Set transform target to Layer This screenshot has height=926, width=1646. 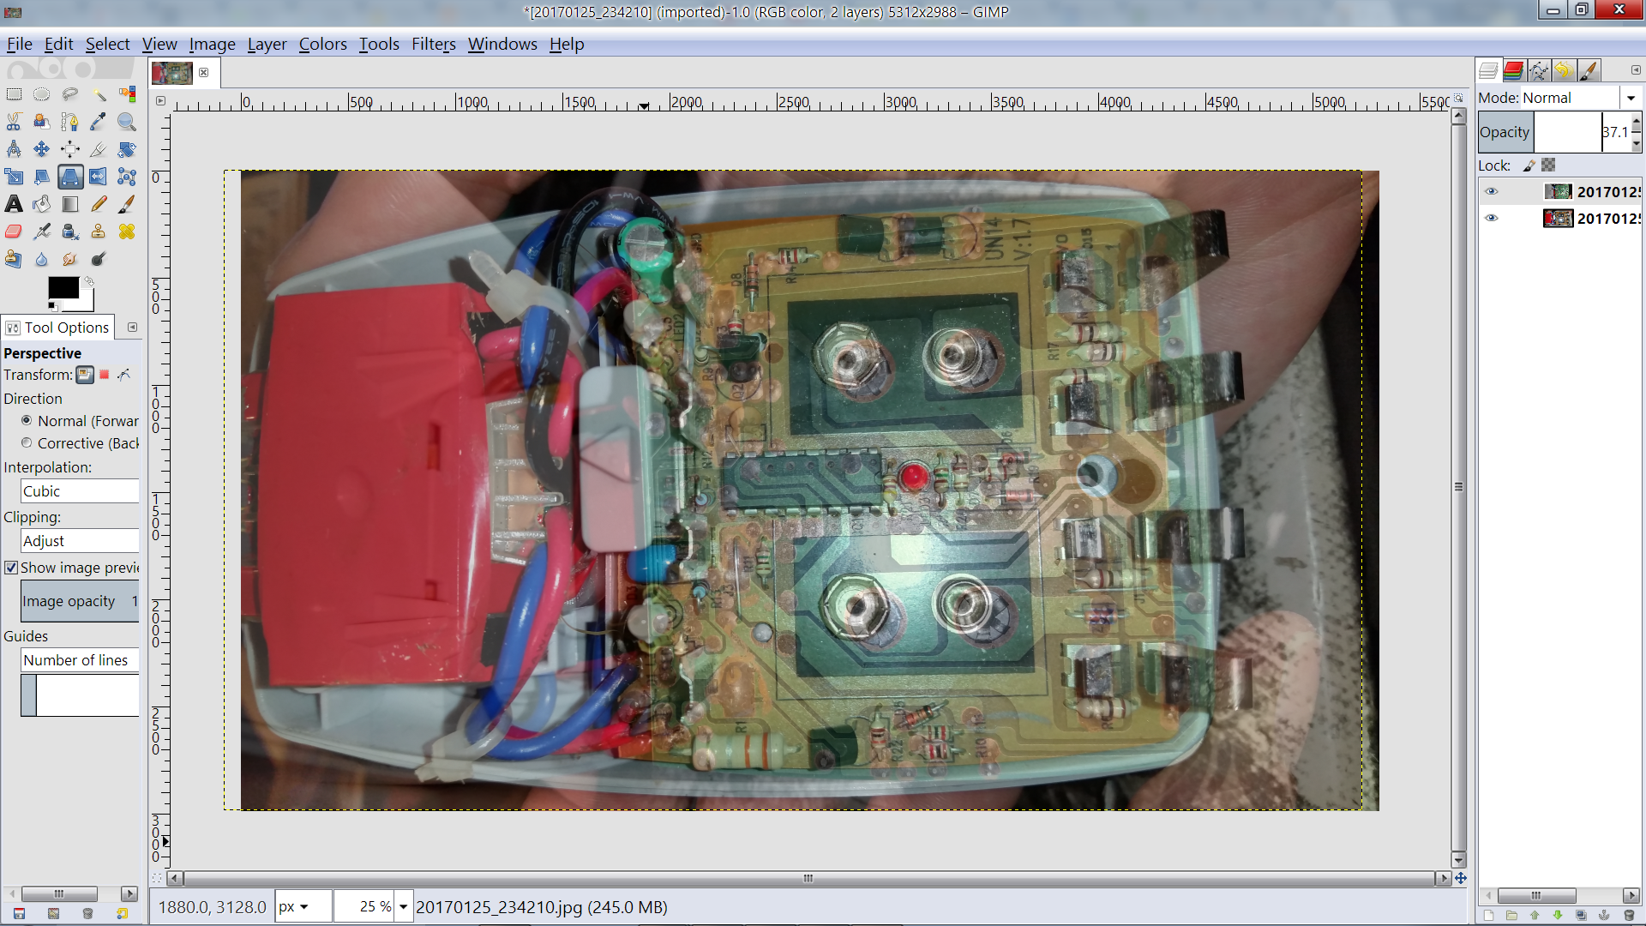pos(85,375)
